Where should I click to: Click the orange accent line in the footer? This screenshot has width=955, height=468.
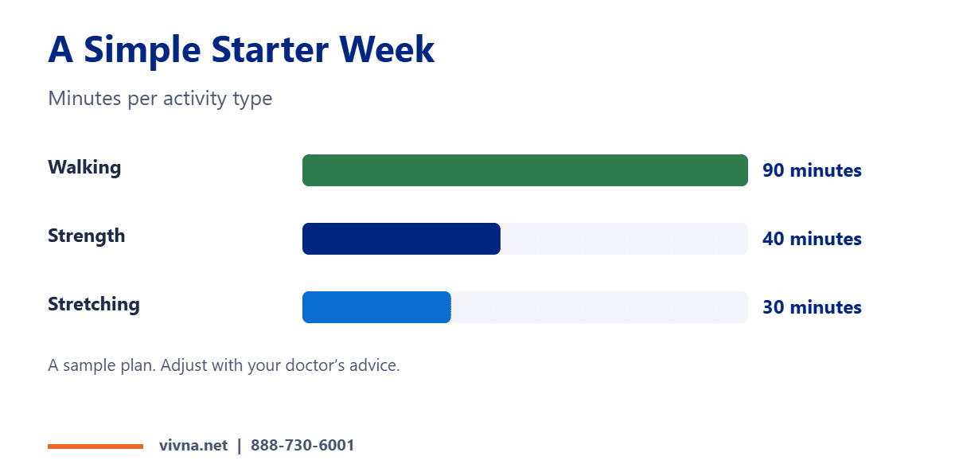(95, 447)
